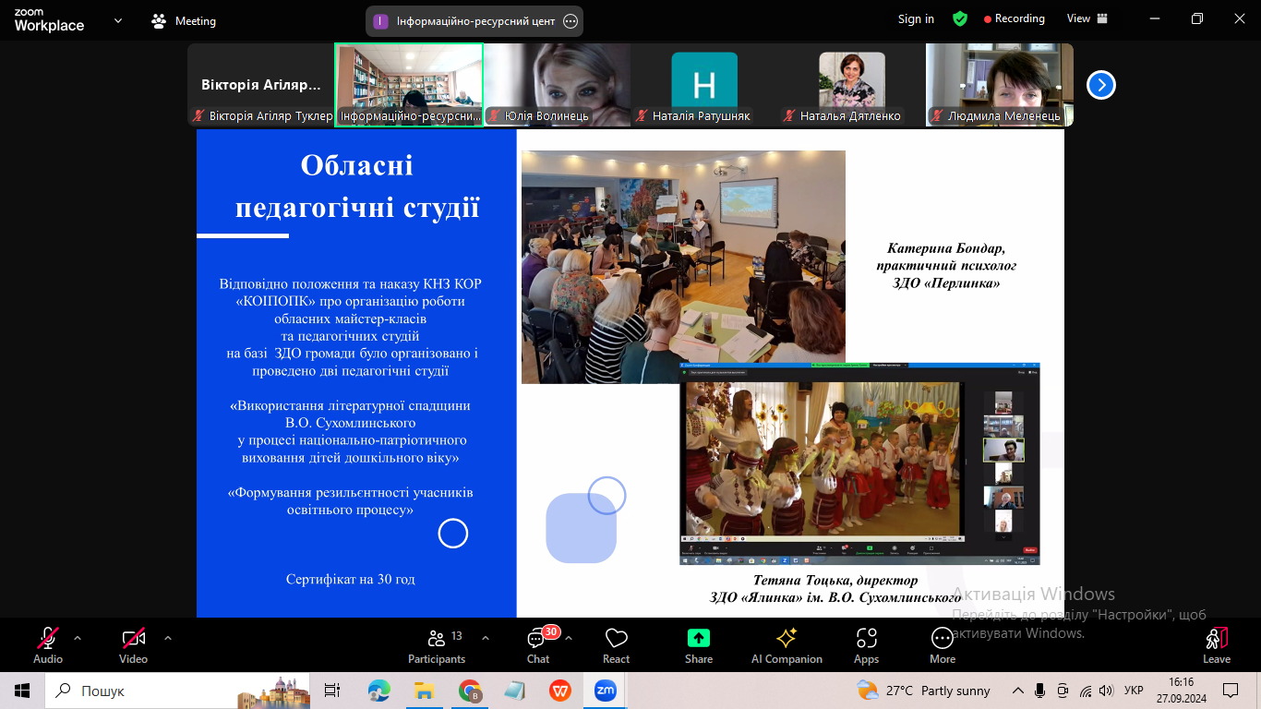Select Вікторія Агіляр Туклер video tile
The width and height of the screenshot is (1261, 709).
(x=261, y=85)
